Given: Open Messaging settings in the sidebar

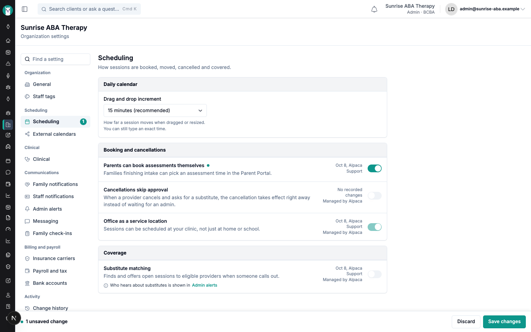Looking at the screenshot, I should coord(55,221).
